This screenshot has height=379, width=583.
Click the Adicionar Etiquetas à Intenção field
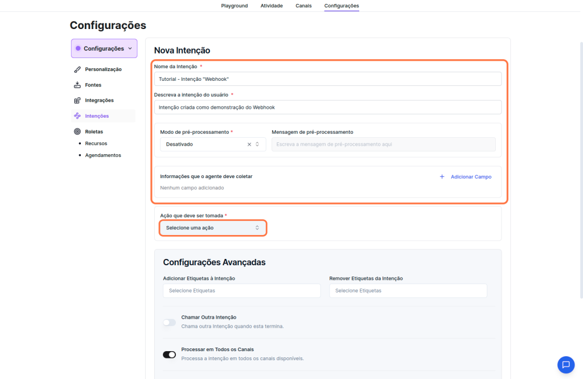pyautogui.click(x=242, y=291)
